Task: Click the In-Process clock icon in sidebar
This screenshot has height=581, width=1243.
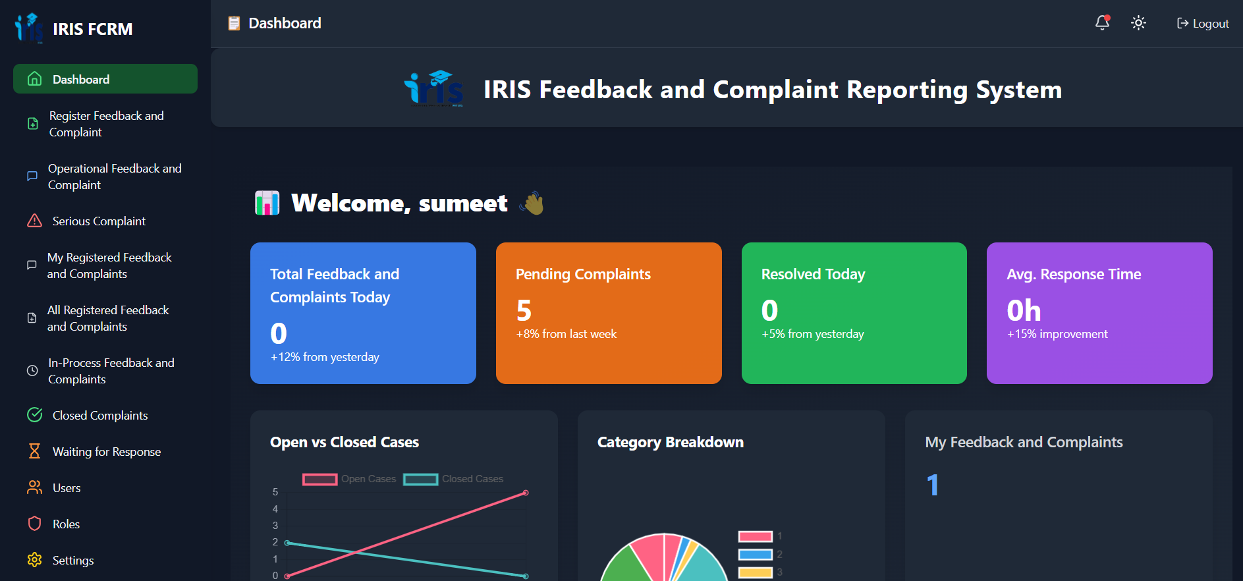Action: pyautogui.click(x=32, y=370)
